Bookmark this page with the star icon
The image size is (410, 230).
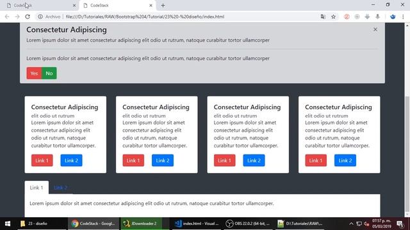click(x=333, y=17)
